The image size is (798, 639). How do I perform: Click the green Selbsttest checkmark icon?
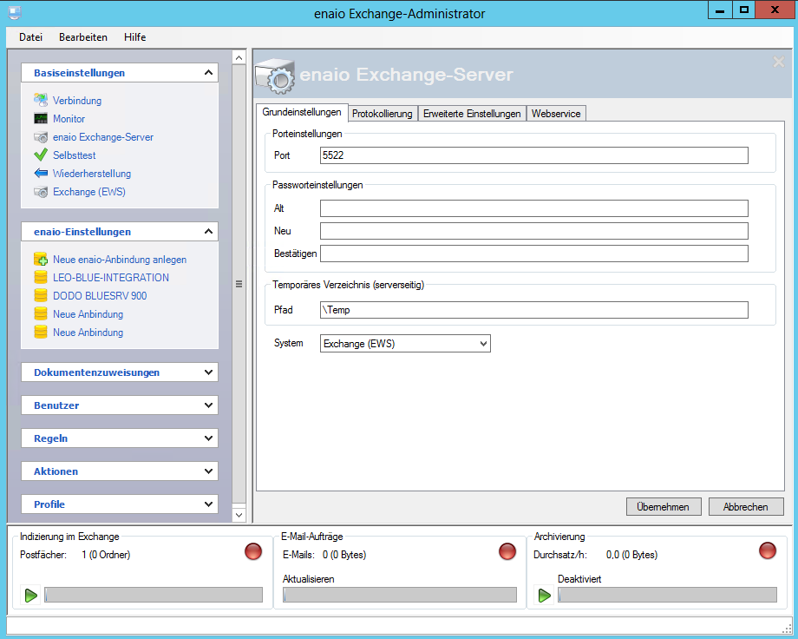(41, 155)
